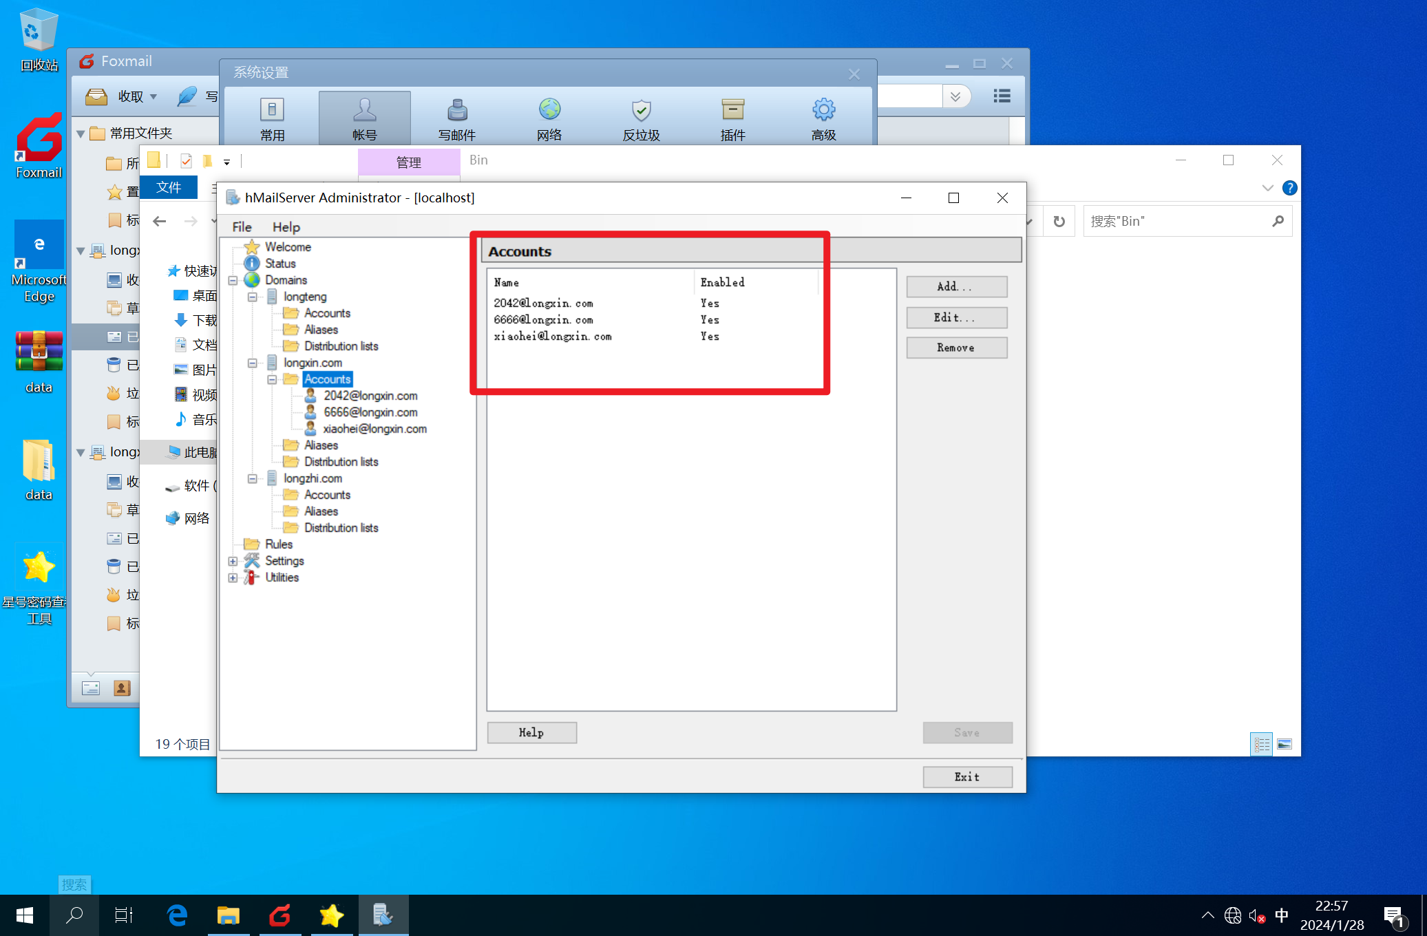The height and width of the screenshot is (936, 1427).
Task: Select 6666@longxin.com row in Accounts list
Action: [654, 320]
